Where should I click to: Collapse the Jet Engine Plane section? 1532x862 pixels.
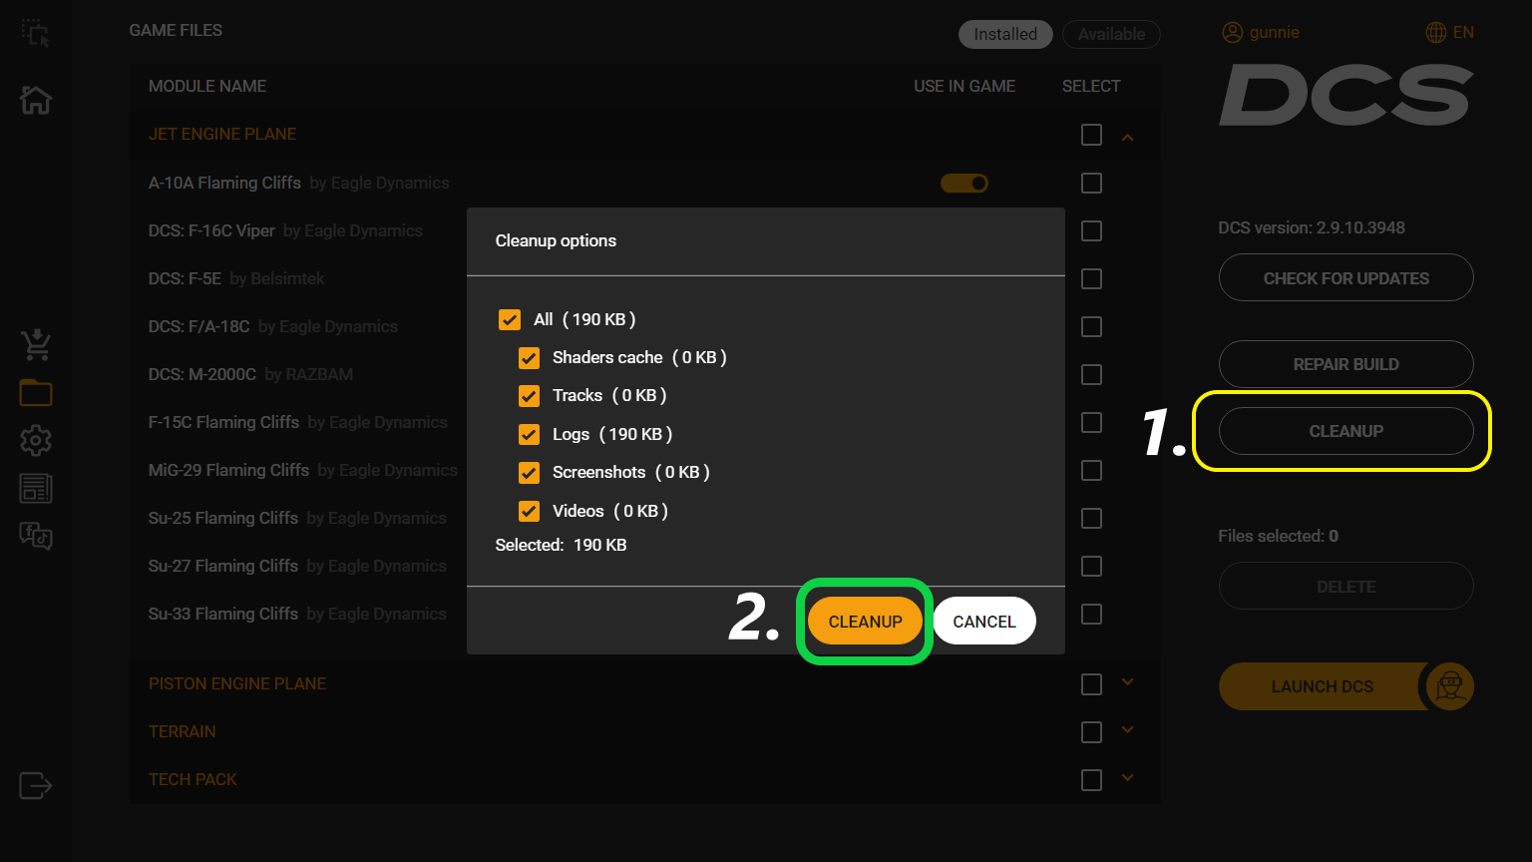pos(1127,136)
